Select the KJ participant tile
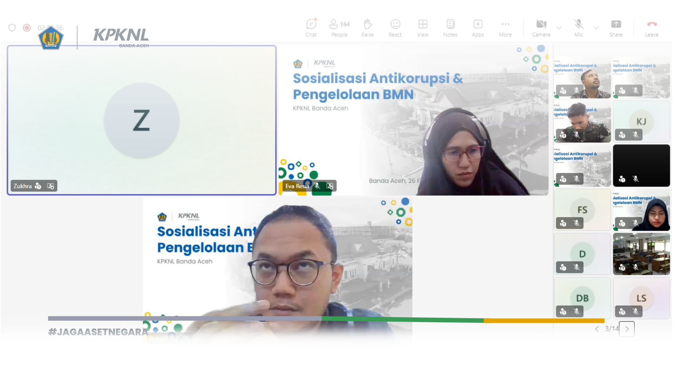Image resolution: width=673 pixels, height=378 pixels. tap(641, 121)
